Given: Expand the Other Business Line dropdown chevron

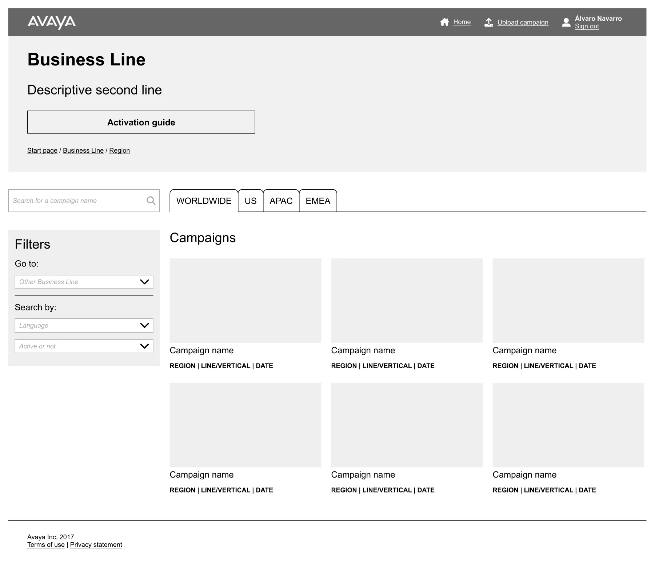Looking at the screenshot, I should point(144,281).
